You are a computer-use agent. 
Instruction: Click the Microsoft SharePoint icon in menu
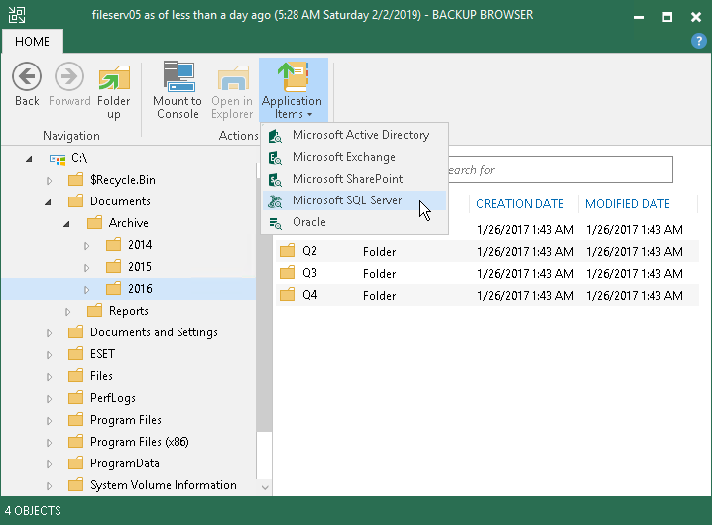pos(276,180)
